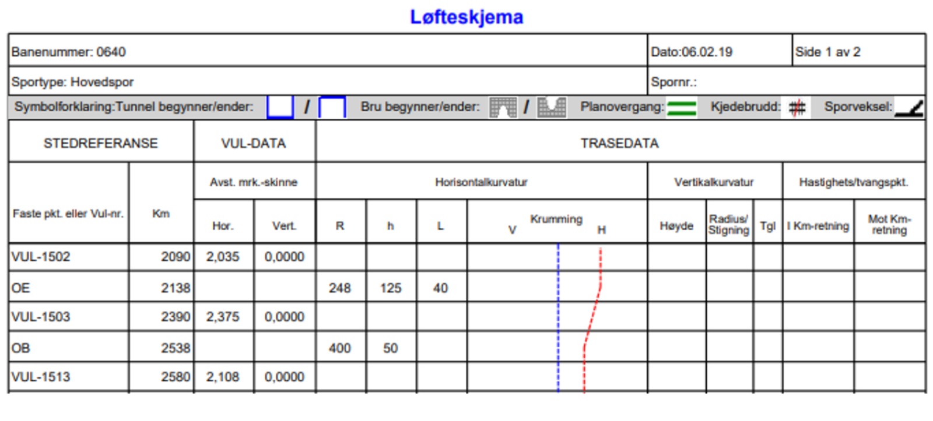Click Faste pkt. eller Vul-nr. header

[x=68, y=214]
